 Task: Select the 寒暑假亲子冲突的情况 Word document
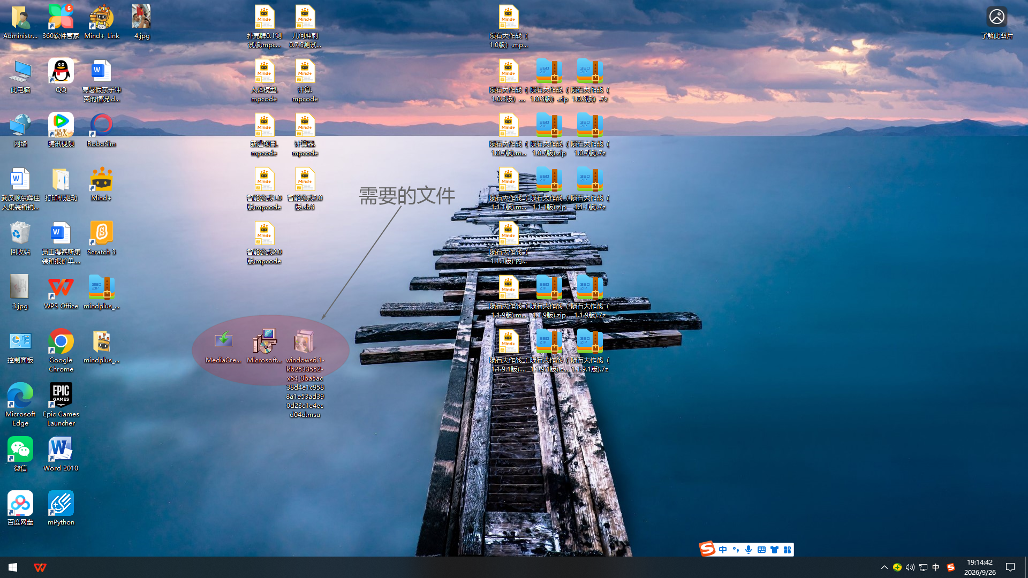(102, 80)
